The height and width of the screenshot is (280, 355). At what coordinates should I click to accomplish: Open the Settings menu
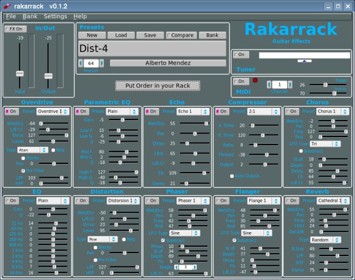click(55, 16)
